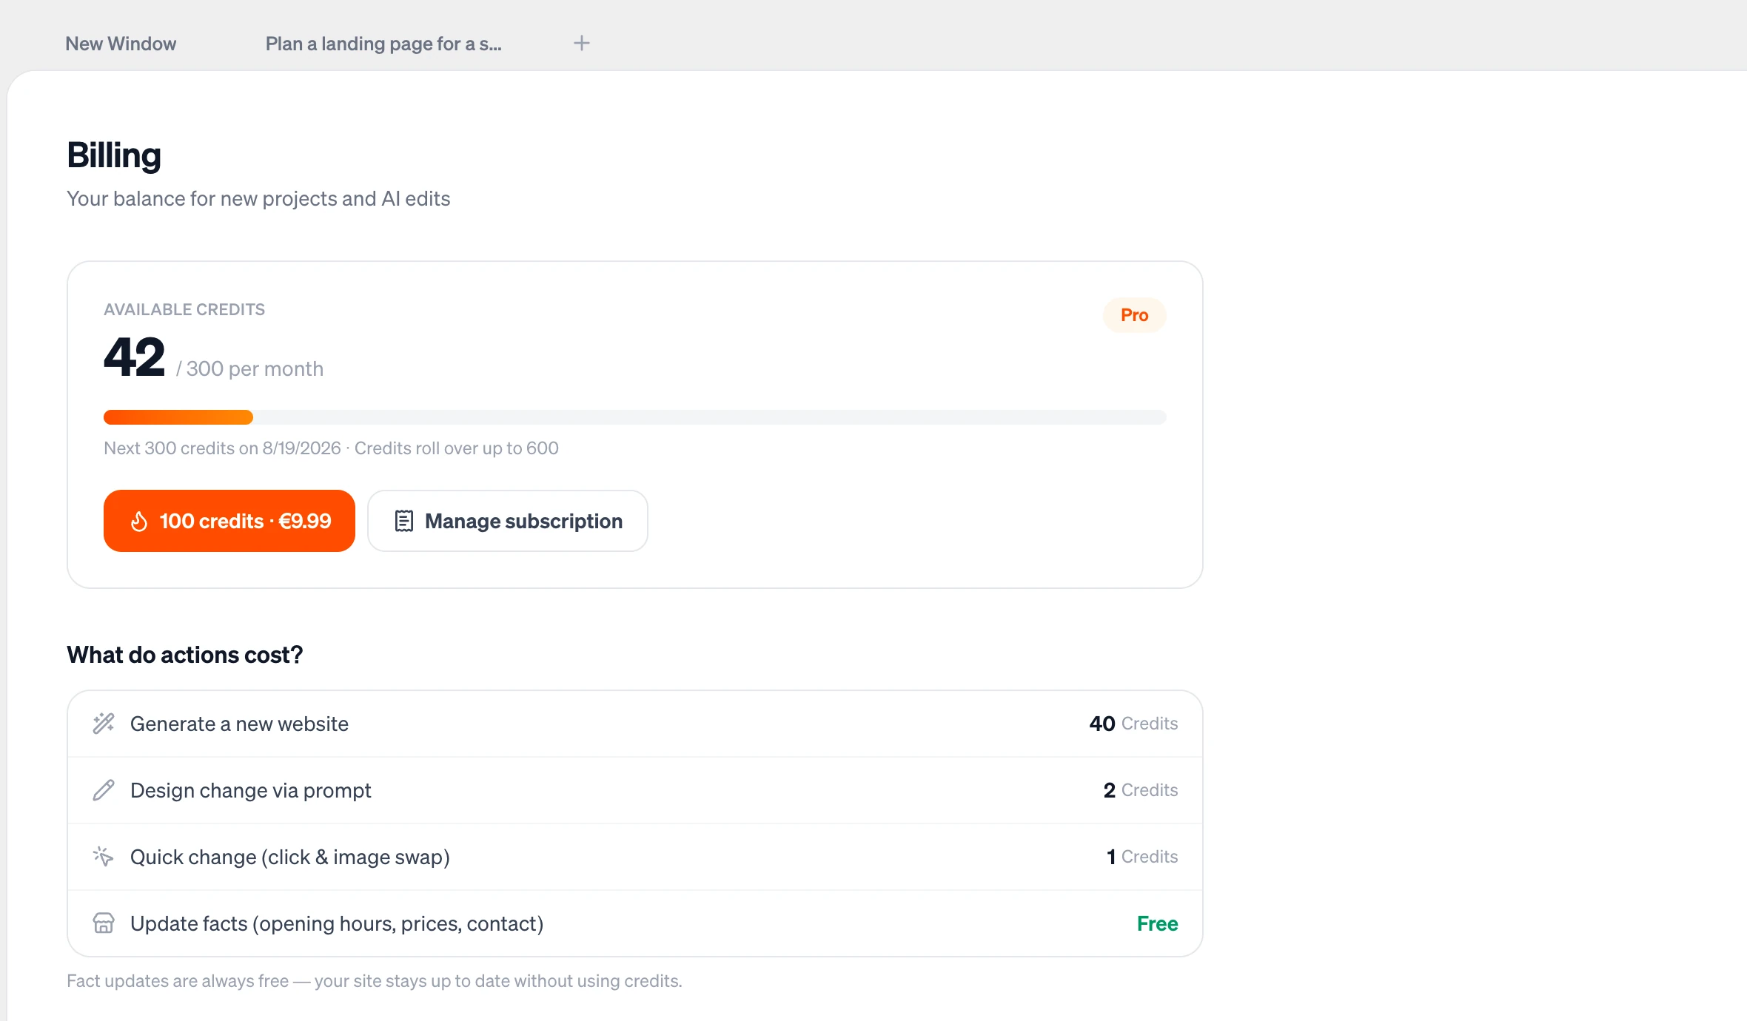The image size is (1747, 1021).
Task: Click the '1 Credits' cost value
Action: (x=1142, y=857)
